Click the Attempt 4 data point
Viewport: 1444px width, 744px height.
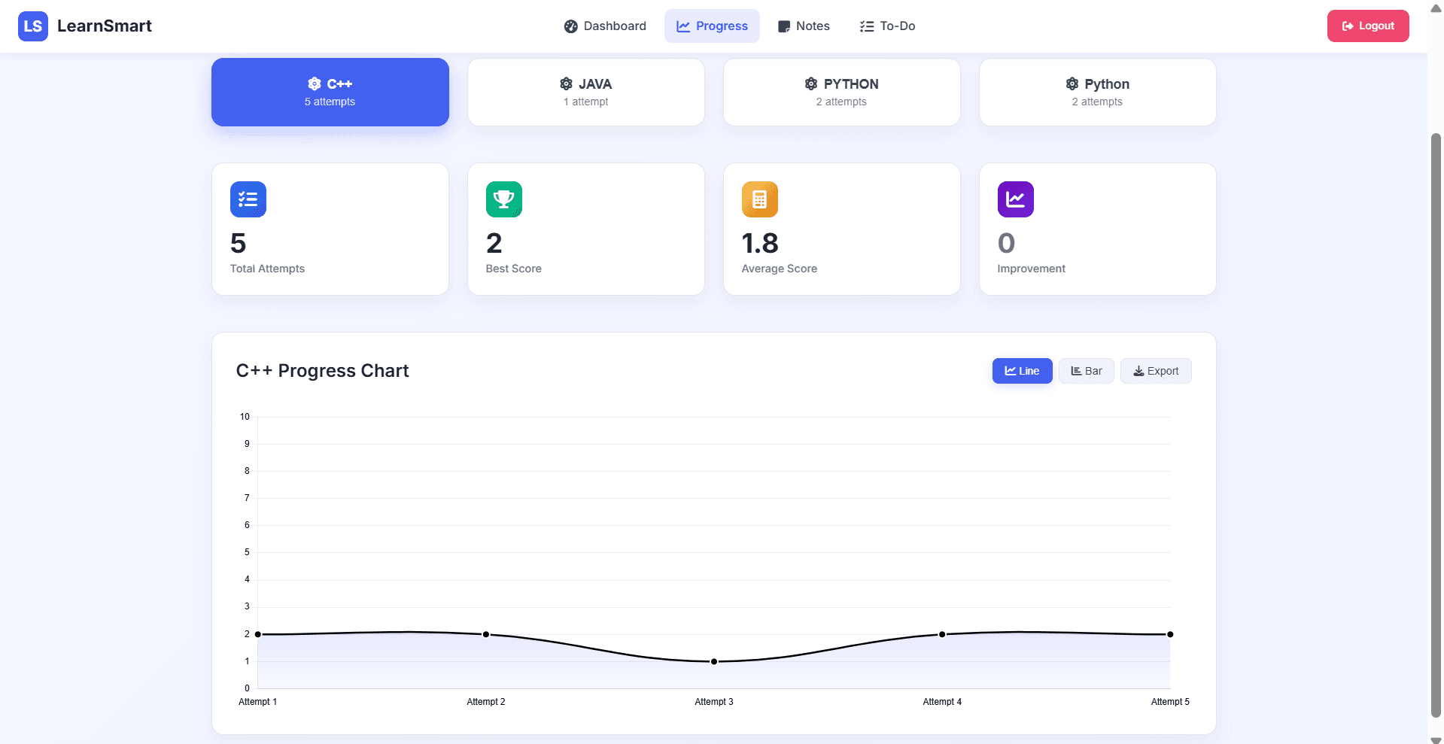pos(942,634)
